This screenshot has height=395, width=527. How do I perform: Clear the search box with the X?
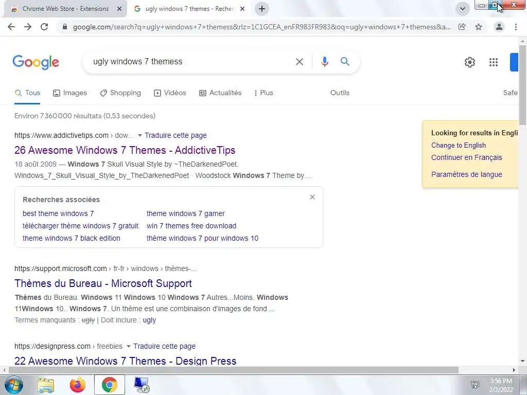tap(300, 62)
